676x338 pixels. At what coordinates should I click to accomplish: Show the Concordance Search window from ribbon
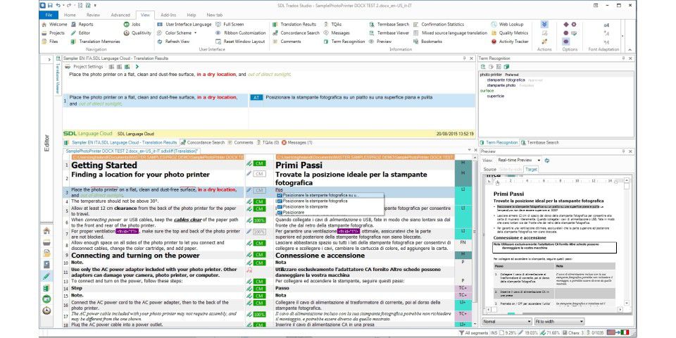(x=296, y=33)
